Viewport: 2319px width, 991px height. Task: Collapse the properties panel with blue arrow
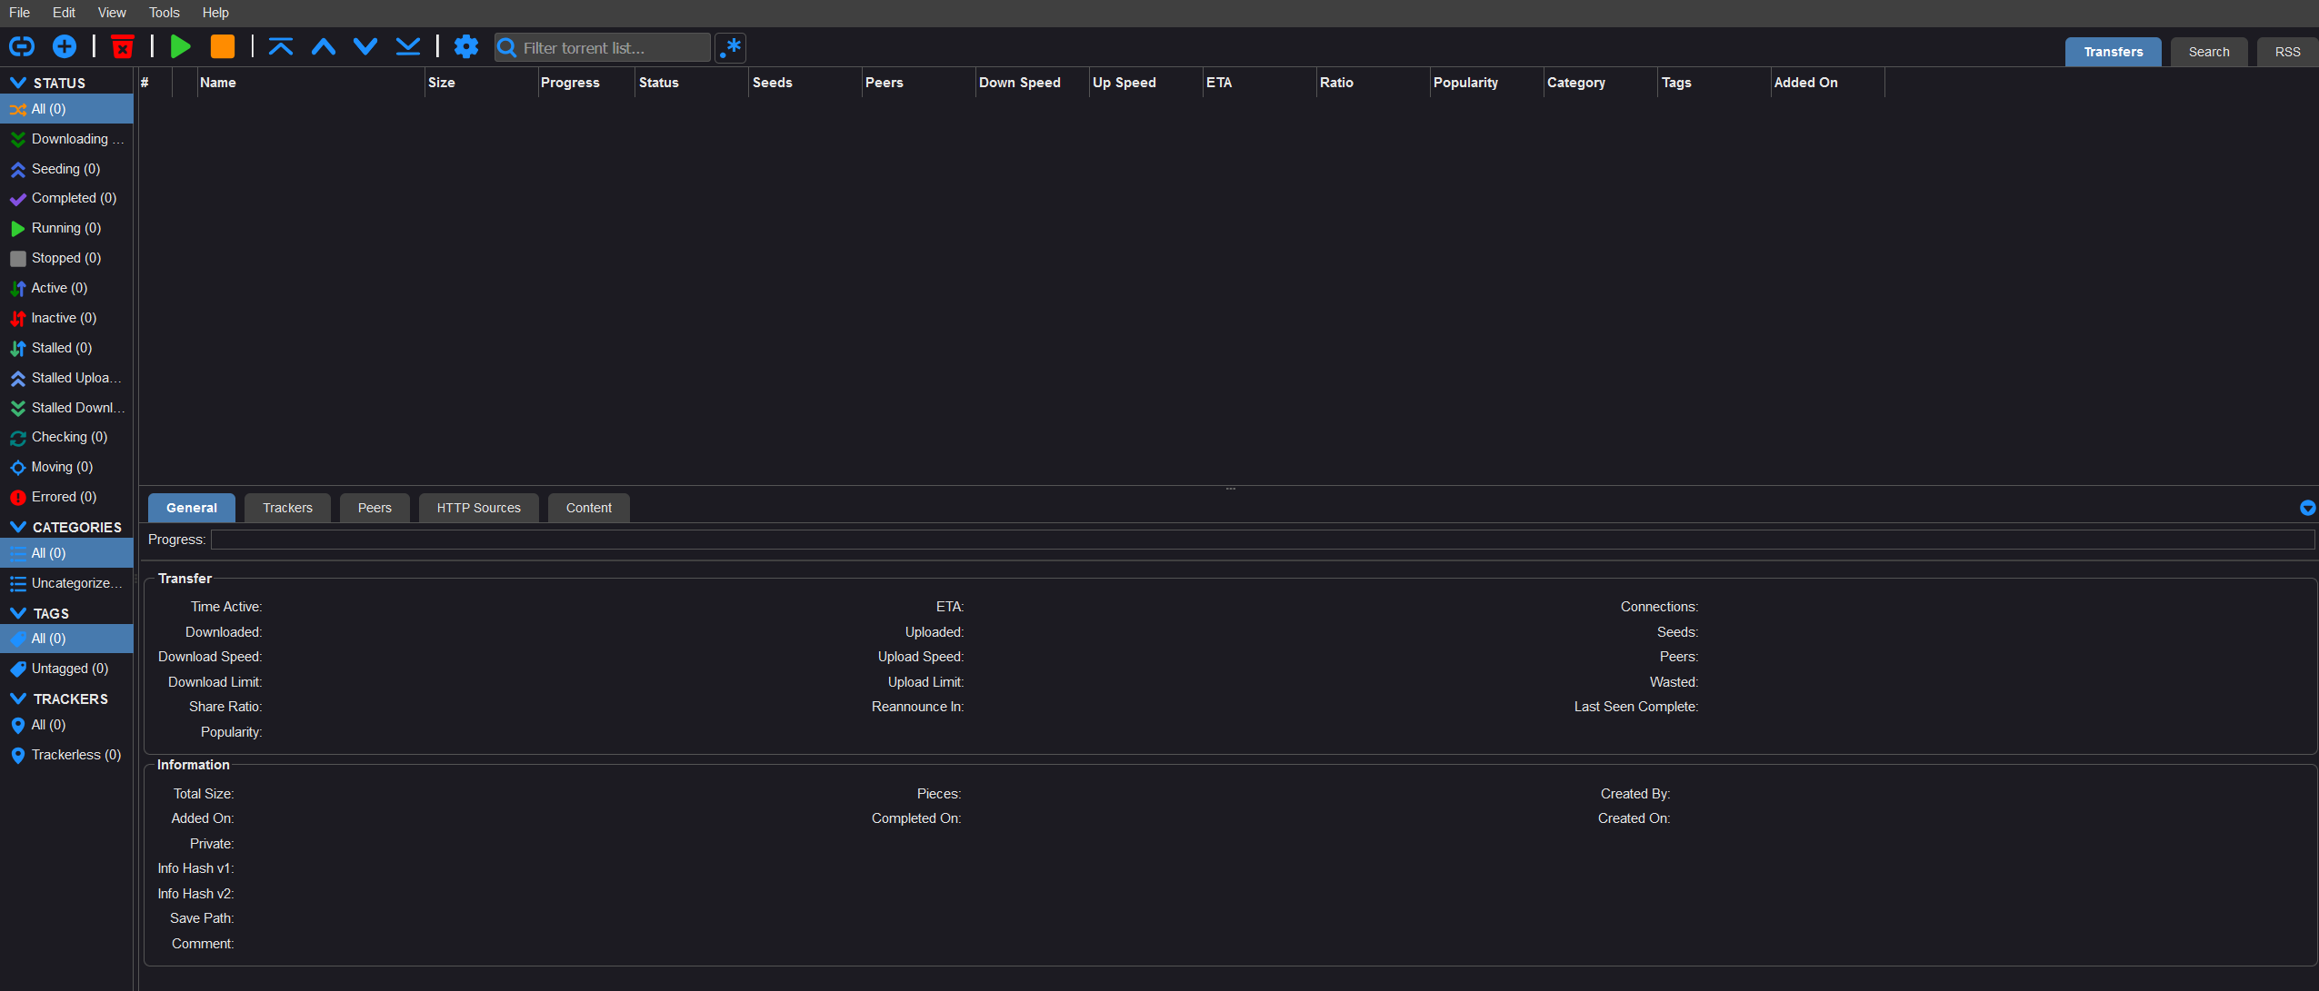click(2307, 508)
